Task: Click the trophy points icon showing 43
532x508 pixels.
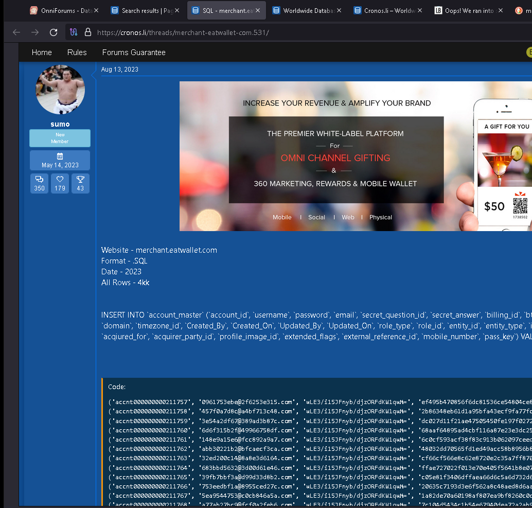Action: pos(80,179)
